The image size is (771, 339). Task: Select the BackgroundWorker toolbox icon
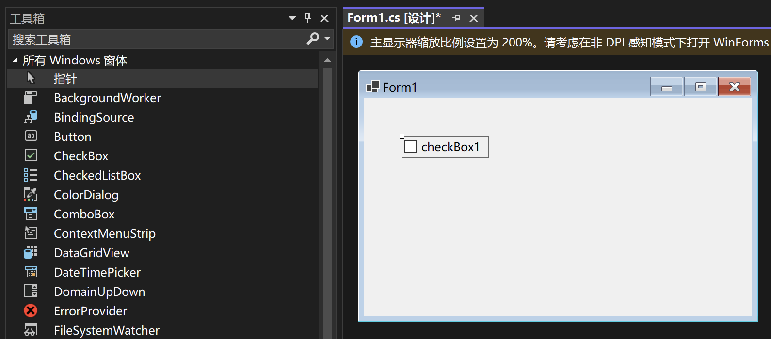(x=31, y=98)
